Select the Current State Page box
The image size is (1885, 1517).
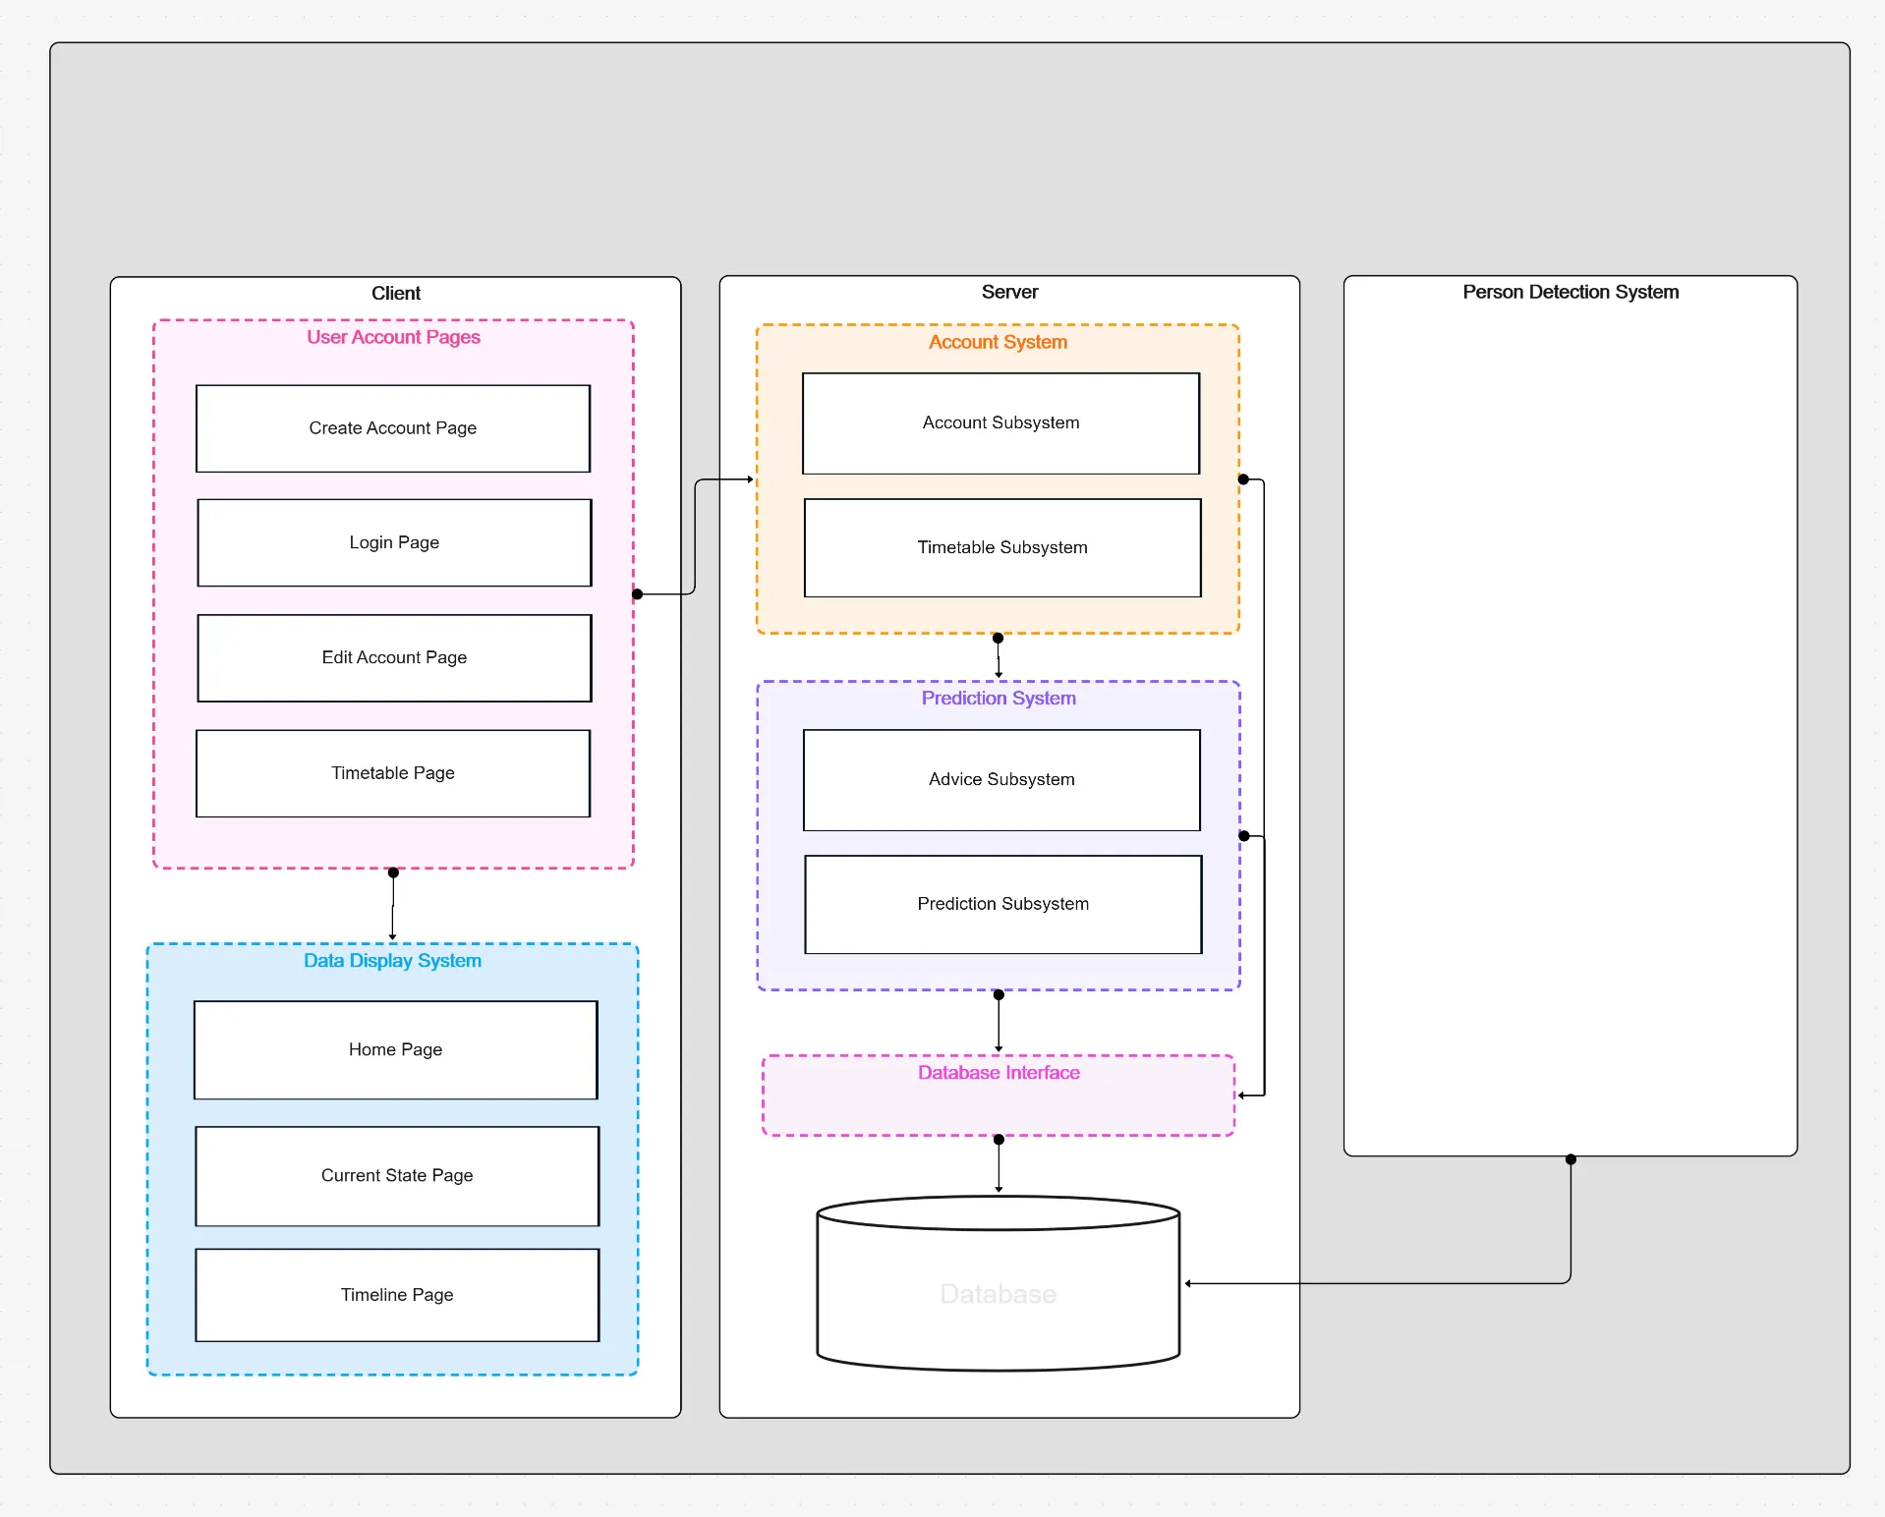pyautogui.click(x=397, y=1175)
